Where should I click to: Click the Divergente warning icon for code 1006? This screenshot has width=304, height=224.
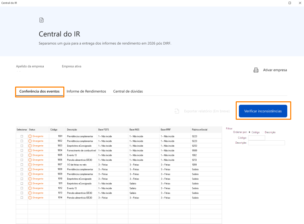[x=30, y=160]
